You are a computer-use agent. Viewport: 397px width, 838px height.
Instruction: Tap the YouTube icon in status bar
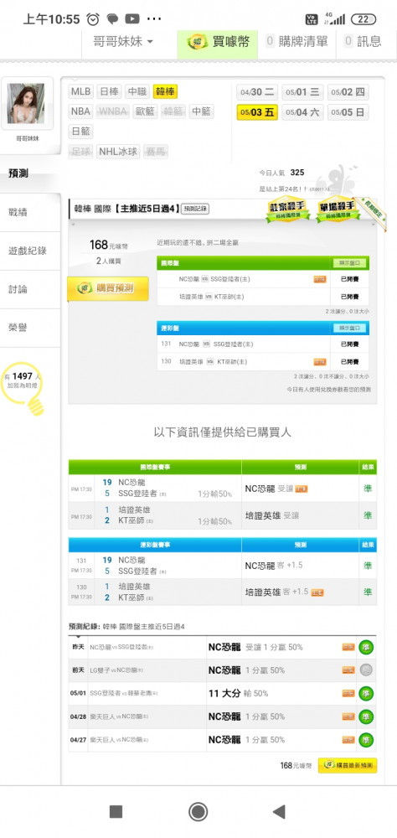[x=132, y=19]
